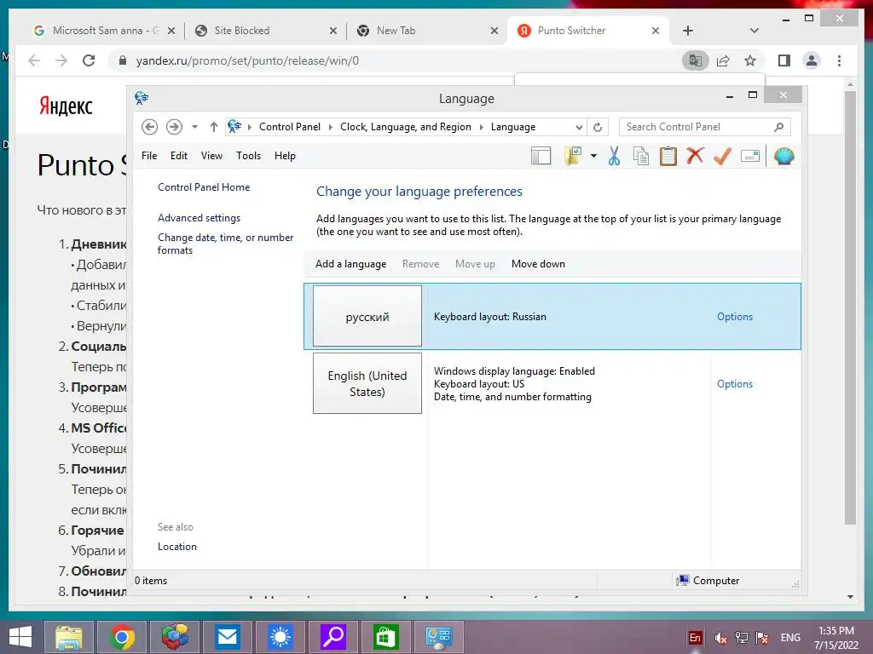This screenshot has height=654, width=873.
Task: Open Change date, time, or number formats
Action: coord(225,244)
